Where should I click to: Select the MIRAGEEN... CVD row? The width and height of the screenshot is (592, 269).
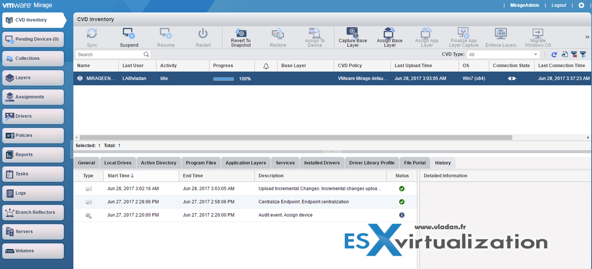pos(333,78)
